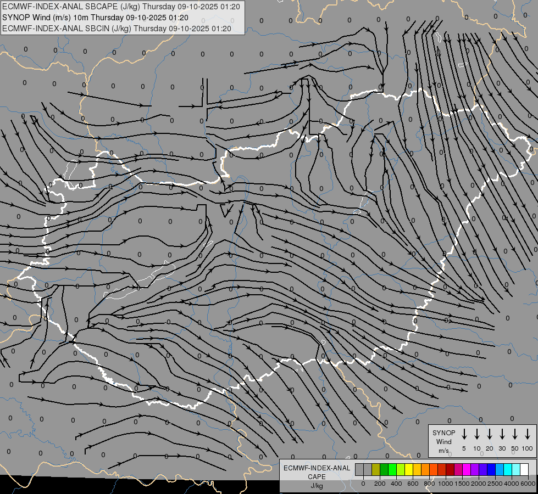Click the wind arrow above the 5 label
Screen dimensions: 538x494
pos(464,434)
